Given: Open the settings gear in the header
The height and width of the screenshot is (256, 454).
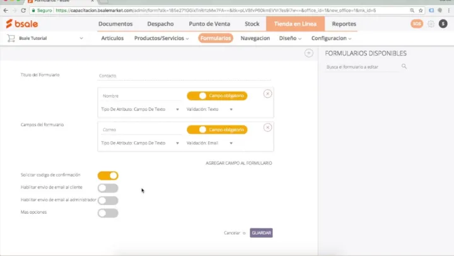Looking at the screenshot, I should pos(431,24).
